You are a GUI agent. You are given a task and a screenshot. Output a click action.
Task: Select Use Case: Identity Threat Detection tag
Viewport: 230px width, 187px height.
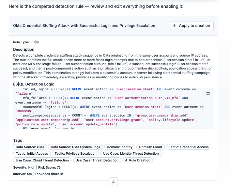coord(131,154)
